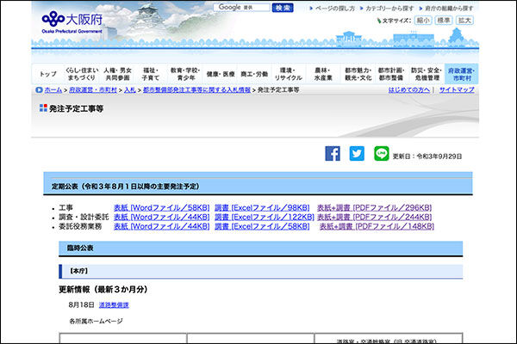Viewport: 517px width, 344px height.
Task: Open 健康・医療 tab
Action: tap(221, 74)
